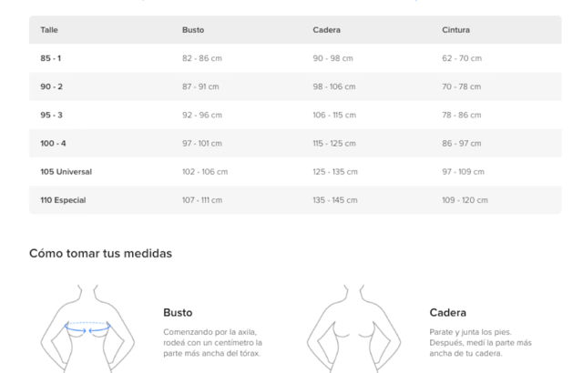Select the 135 - 145 cm hip value
583x373 pixels.
[x=335, y=200]
